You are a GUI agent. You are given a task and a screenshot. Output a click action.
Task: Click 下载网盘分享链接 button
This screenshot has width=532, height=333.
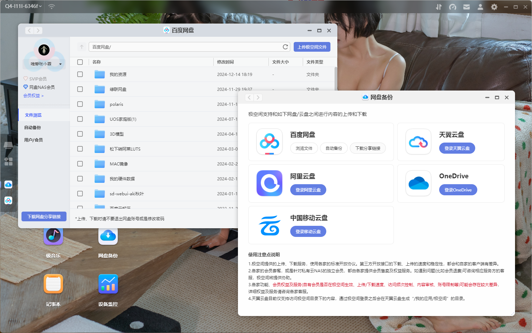click(44, 216)
